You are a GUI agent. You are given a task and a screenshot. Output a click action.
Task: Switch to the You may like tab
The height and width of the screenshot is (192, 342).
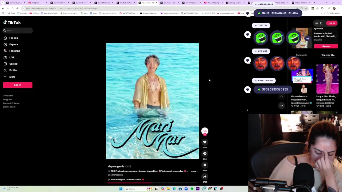328,55
